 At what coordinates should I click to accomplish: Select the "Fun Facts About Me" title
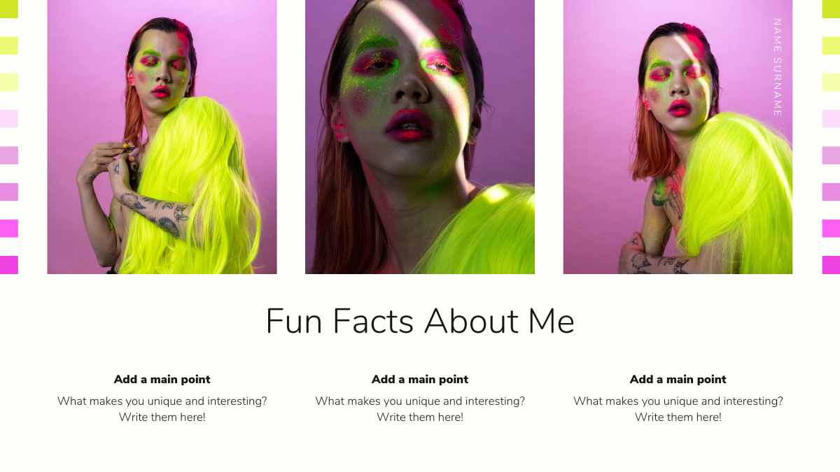[420, 322]
